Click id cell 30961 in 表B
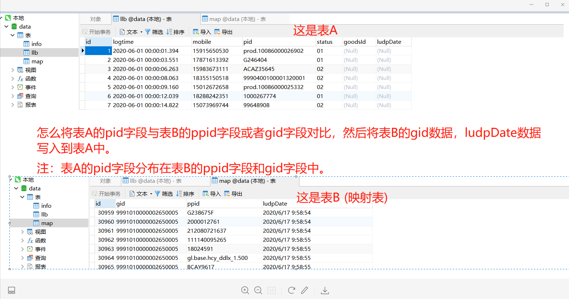The width and height of the screenshot is (569, 299). pos(106,231)
